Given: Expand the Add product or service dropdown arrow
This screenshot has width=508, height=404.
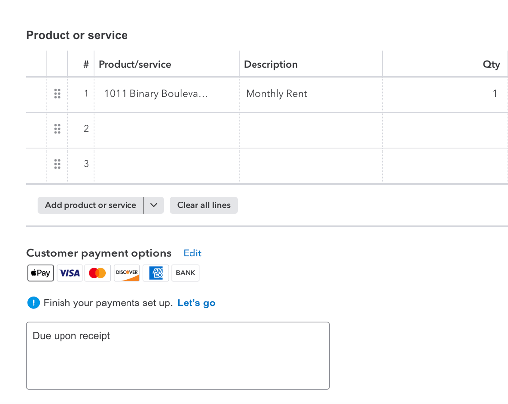Looking at the screenshot, I should 154,205.
